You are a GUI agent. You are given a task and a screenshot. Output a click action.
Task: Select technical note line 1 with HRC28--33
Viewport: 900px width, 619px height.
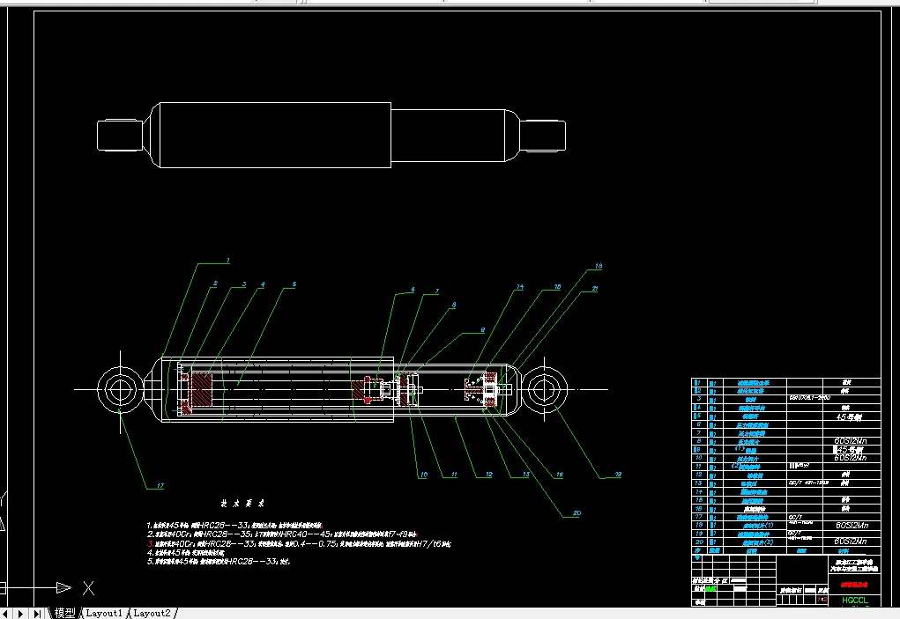pos(234,525)
